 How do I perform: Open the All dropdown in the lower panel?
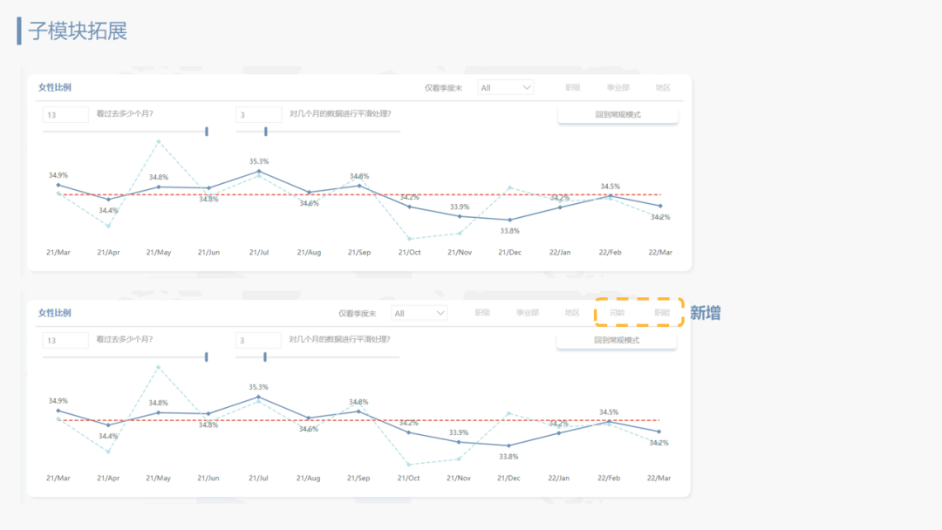click(419, 313)
